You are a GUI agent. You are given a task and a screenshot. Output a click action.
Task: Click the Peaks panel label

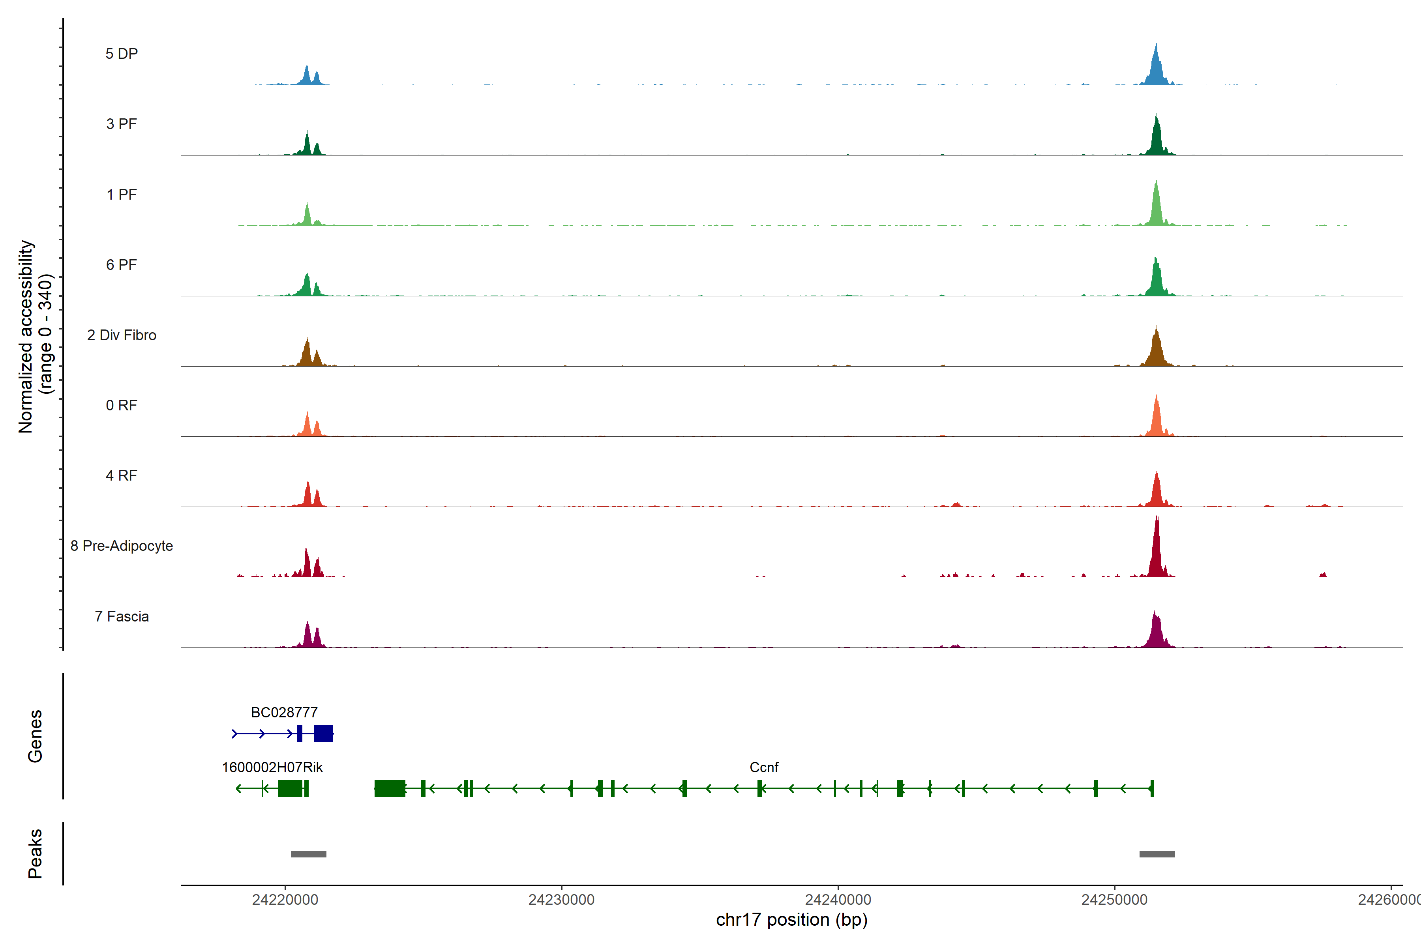pyautogui.click(x=35, y=853)
